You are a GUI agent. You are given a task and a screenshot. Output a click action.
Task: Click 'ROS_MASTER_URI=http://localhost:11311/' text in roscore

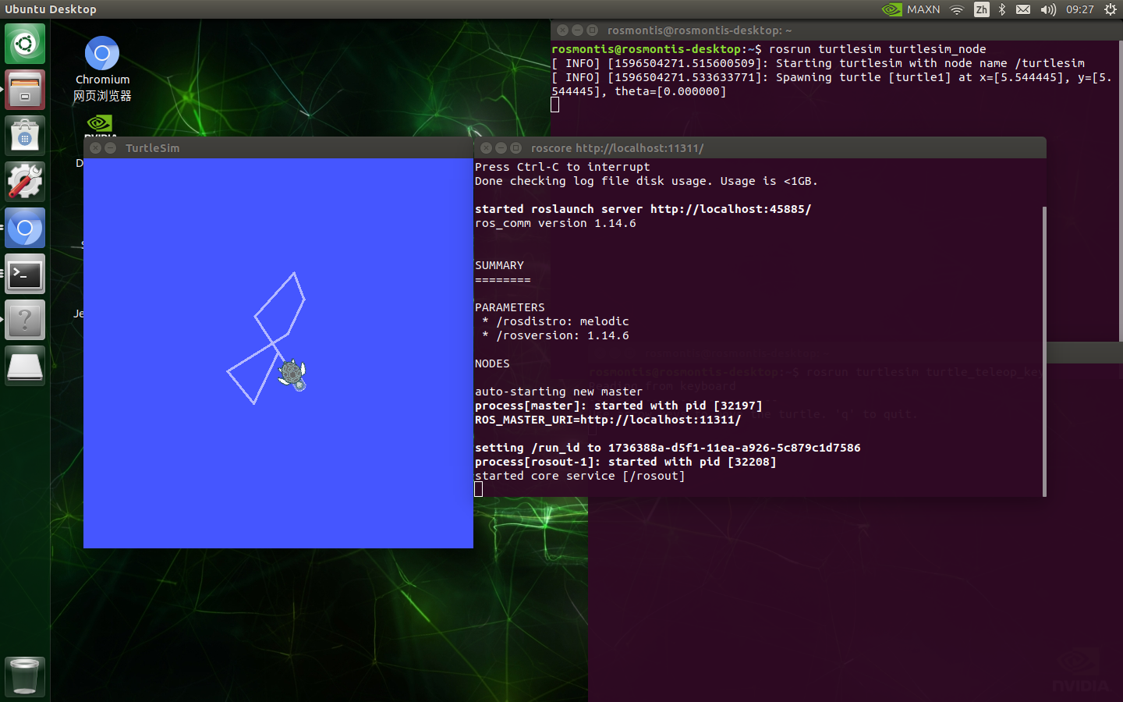click(x=608, y=420)
